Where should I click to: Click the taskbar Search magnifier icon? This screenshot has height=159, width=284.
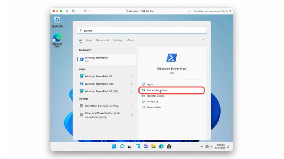(x=122, y=146)
